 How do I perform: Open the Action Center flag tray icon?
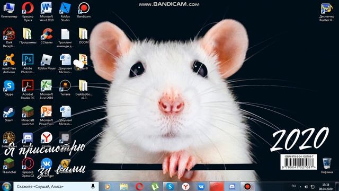(313, 187)
